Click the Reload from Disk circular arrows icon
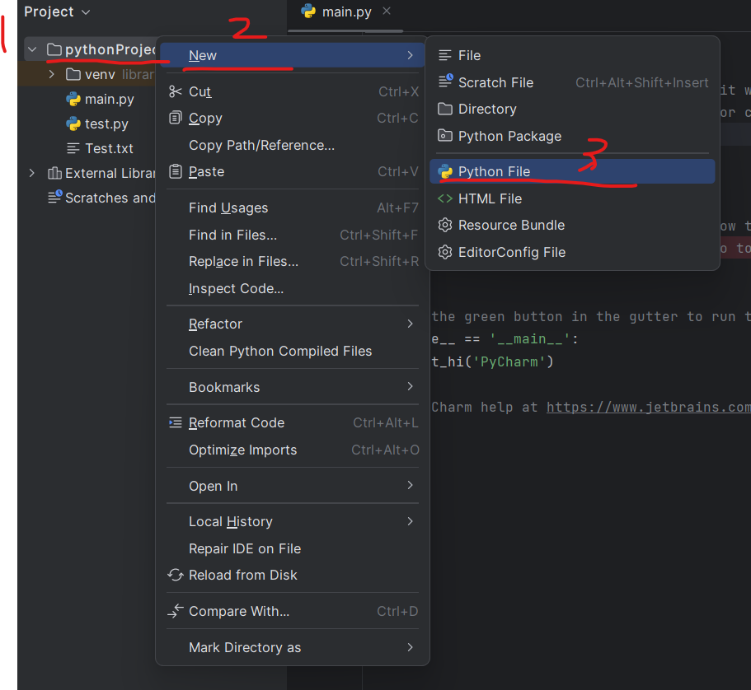Screen dimensions: 751x690 point(176,575)
